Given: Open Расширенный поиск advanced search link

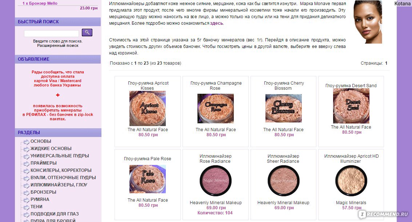Looking at the screenshot, I should point(58,45).
